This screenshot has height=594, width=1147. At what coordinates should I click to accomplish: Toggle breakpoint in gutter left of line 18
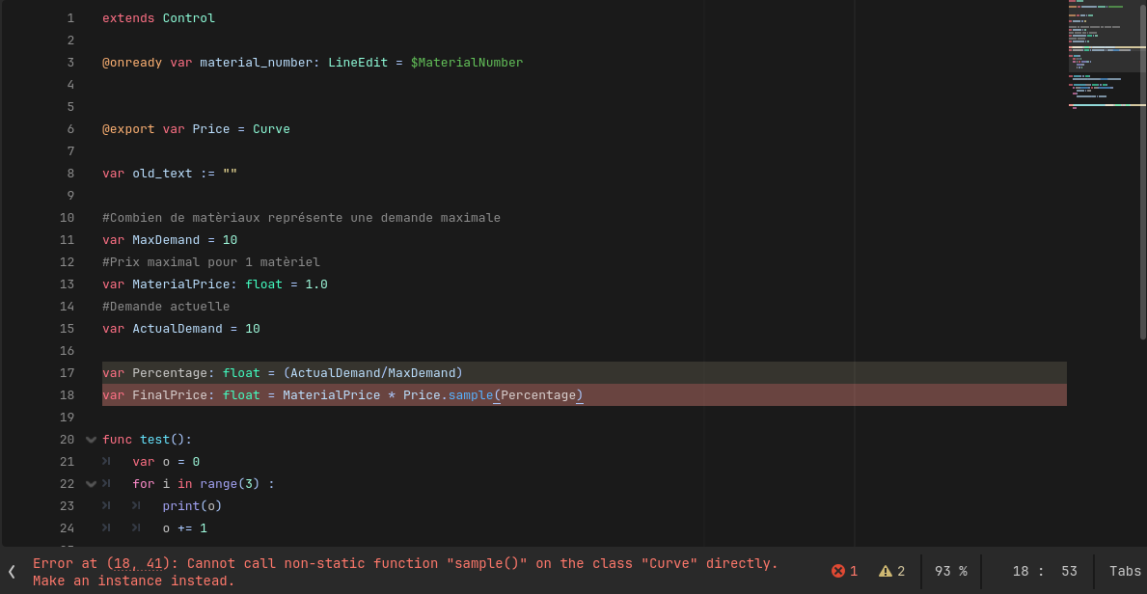tap(19, 395)
